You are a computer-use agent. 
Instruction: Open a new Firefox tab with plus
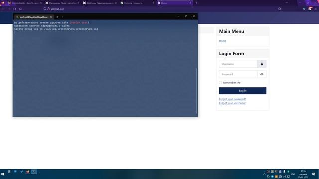click(x=196, y=3)
